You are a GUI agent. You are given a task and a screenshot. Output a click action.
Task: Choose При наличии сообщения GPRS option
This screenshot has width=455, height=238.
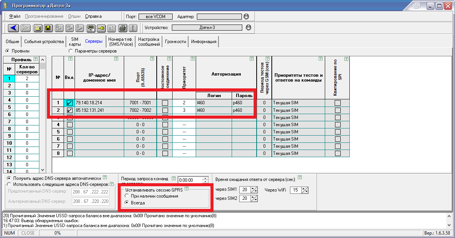(x=126, y=196)
